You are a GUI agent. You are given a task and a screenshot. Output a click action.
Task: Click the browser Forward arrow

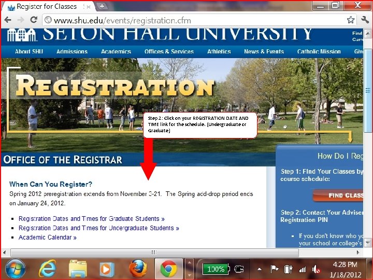(21, 20)
